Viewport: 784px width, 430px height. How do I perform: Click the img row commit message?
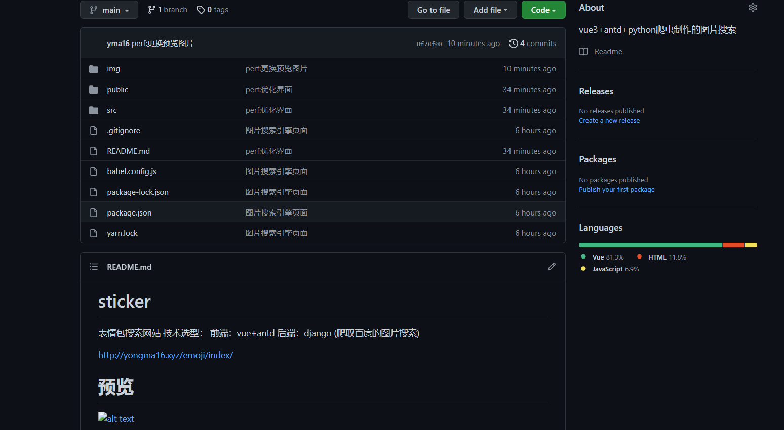coord(277,69)
